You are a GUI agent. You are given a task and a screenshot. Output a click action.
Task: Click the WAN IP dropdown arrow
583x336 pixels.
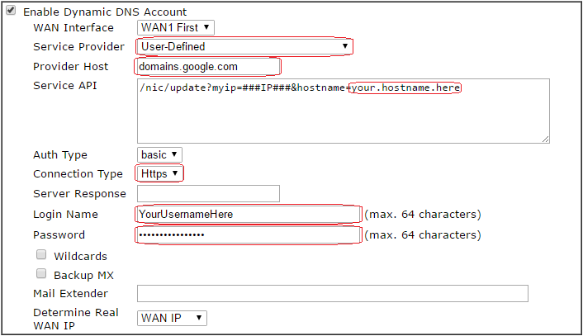(199, 318)
